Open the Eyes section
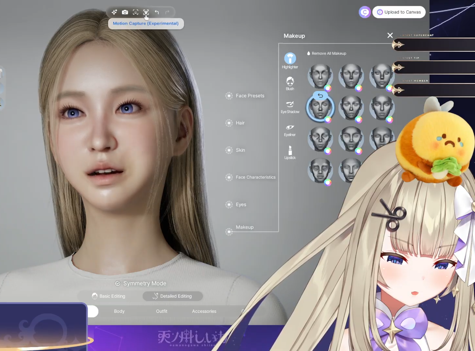Viewport: 475px width, 351px height. coord(236,204)
